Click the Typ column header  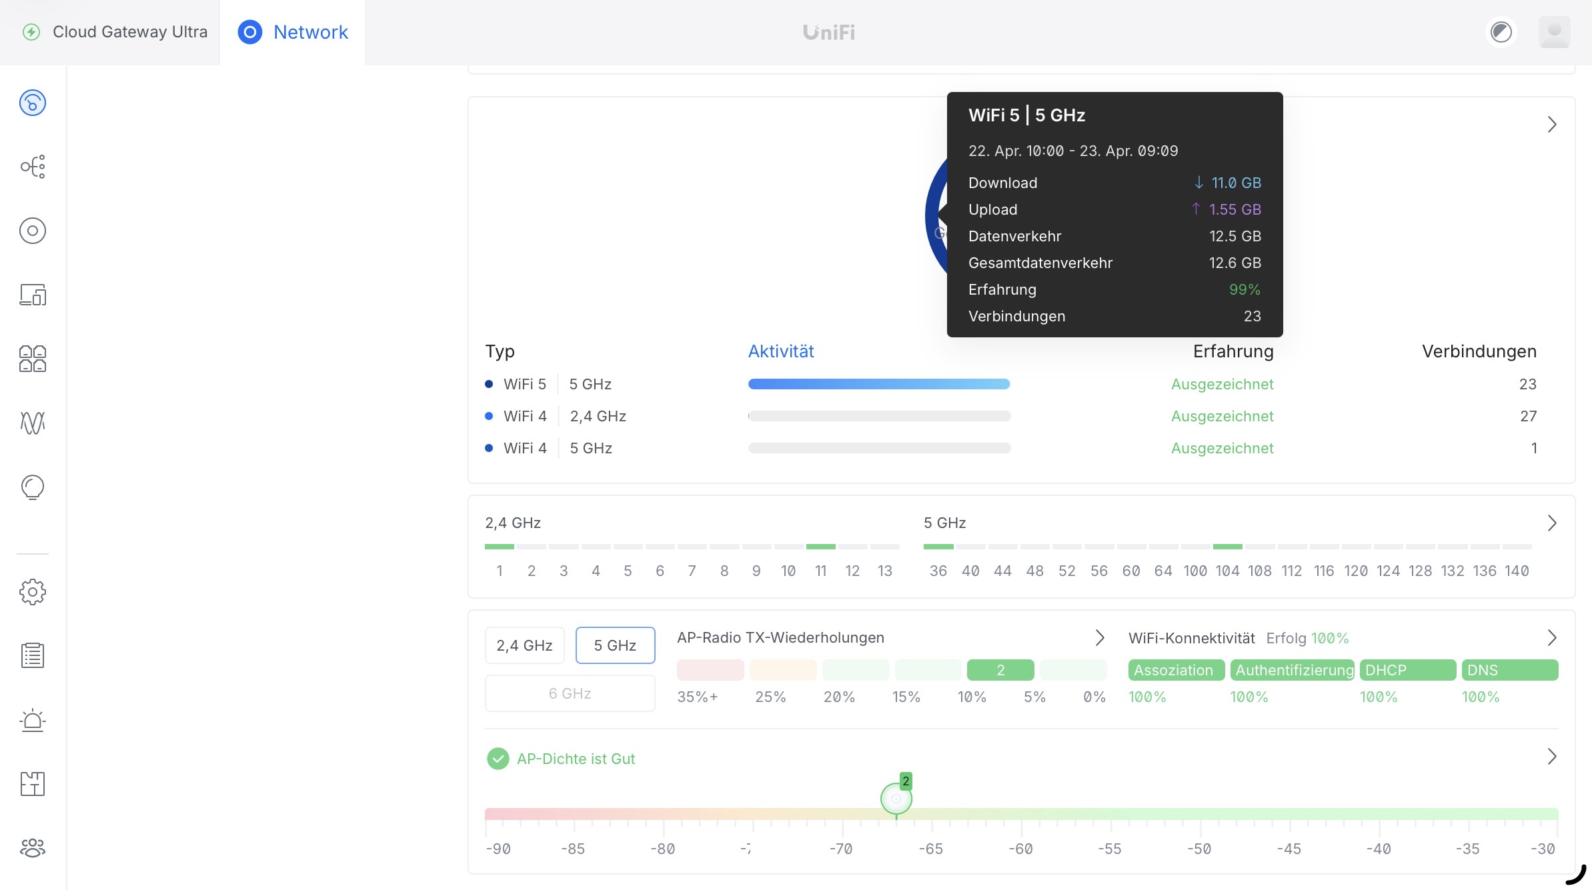[x=500, y=351]
